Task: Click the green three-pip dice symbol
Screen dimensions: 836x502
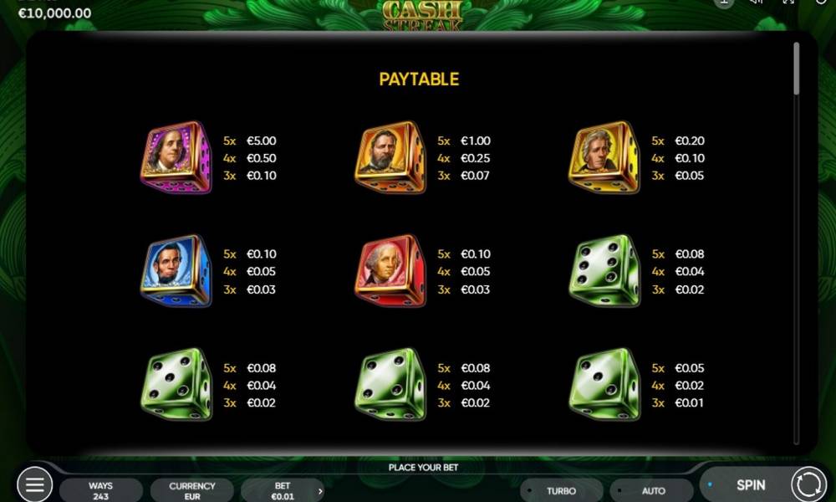Action: click(x=390, y=385)
